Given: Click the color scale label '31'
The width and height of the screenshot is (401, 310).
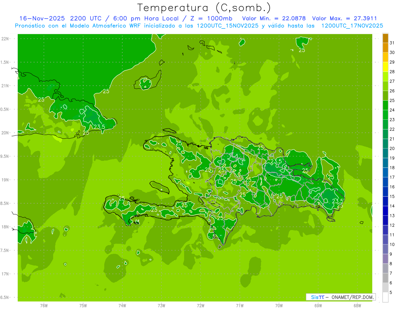Looking at the screenshot, I should tap(392, 43).
